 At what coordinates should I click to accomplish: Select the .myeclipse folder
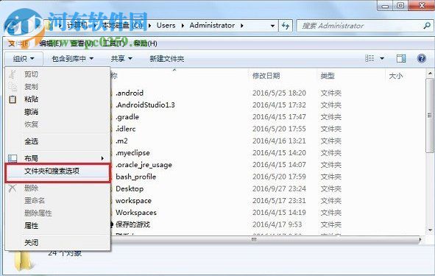coord(133,152)
